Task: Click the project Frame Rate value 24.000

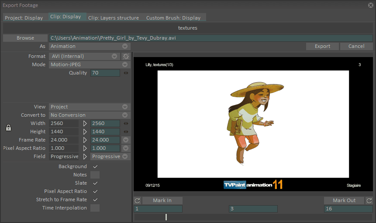Action: 64,140
